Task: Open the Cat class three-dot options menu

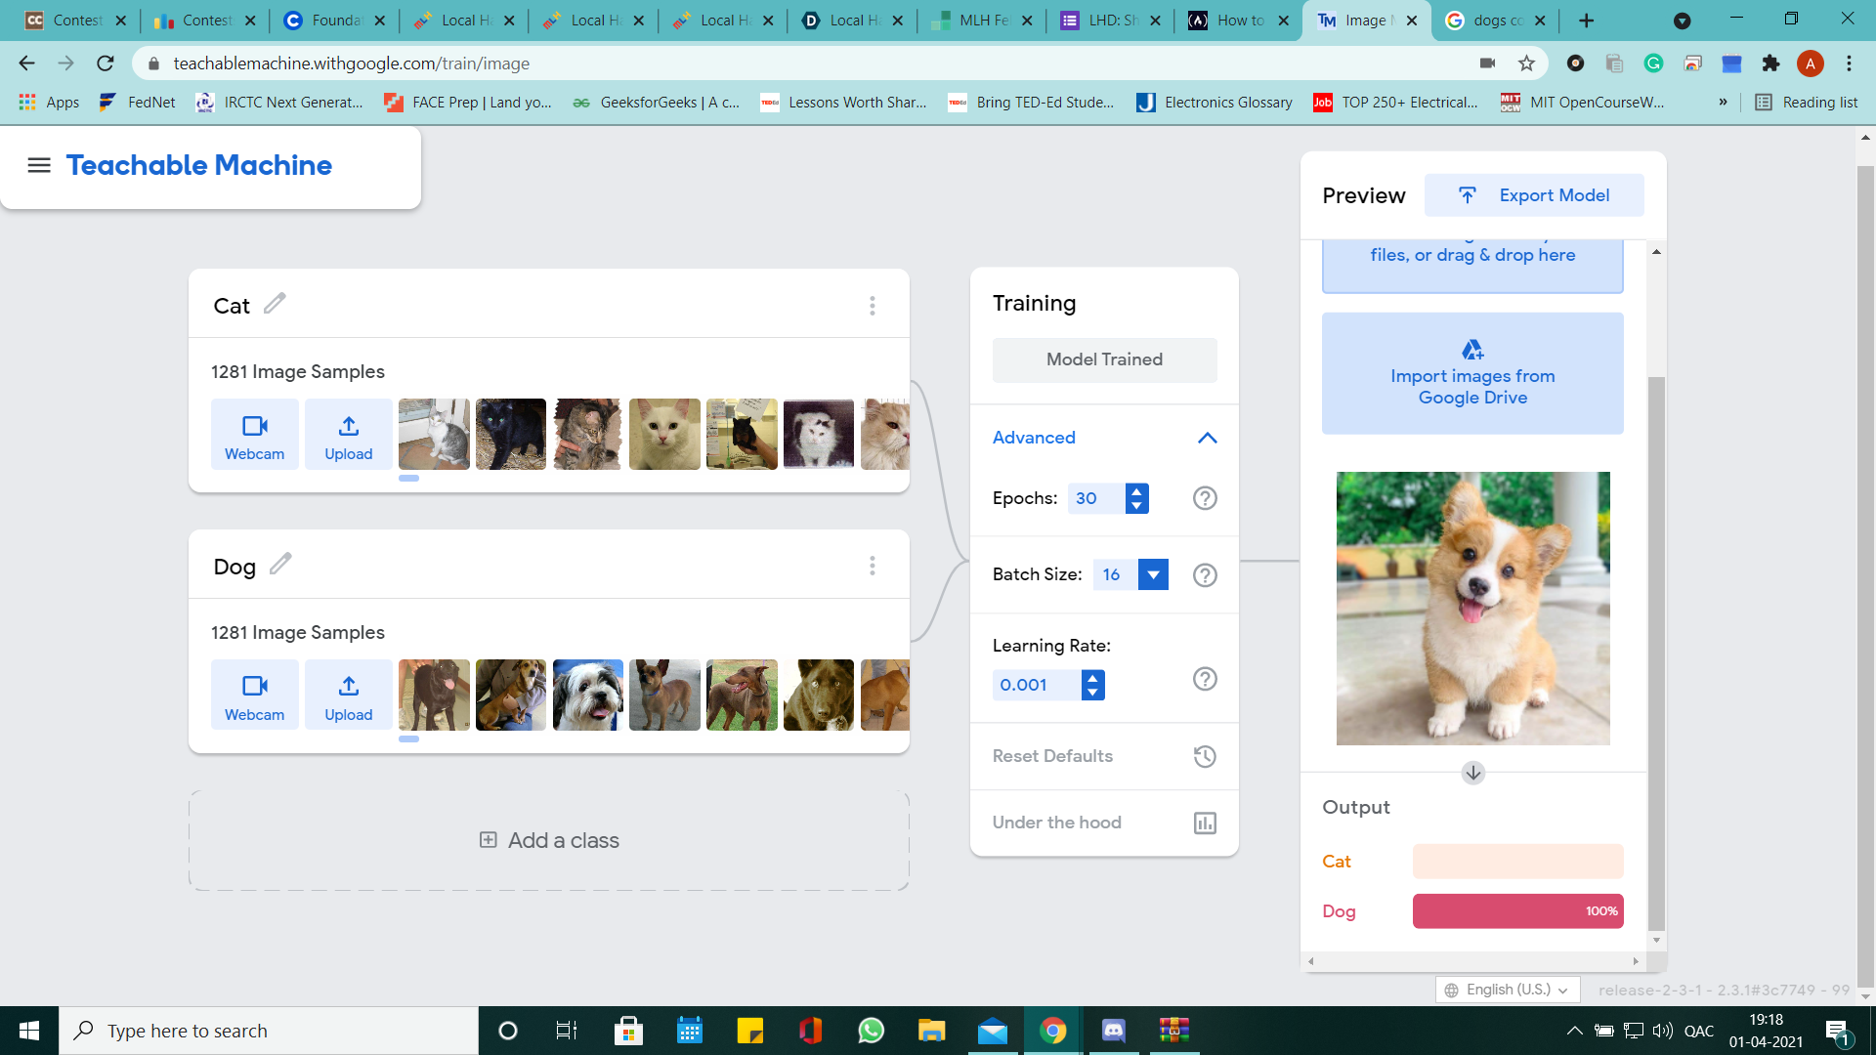Action: (x=872, y=306)
